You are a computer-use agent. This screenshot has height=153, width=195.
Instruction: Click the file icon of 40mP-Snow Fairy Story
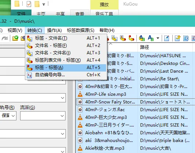[x=80, y=102]
